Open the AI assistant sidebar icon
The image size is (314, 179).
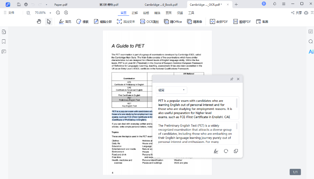click(310, 52)
